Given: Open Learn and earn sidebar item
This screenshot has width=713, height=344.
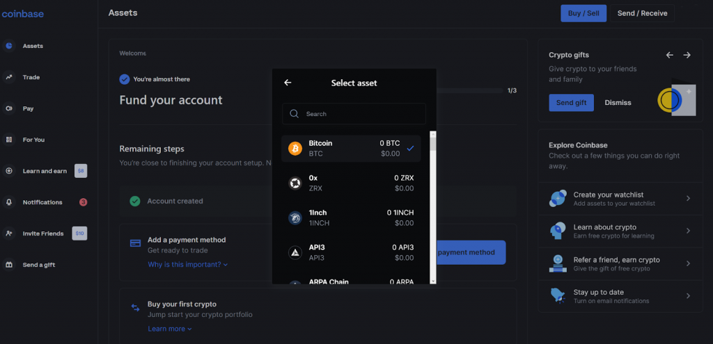Looking at the screenshot, I should (x=45, y=171).
